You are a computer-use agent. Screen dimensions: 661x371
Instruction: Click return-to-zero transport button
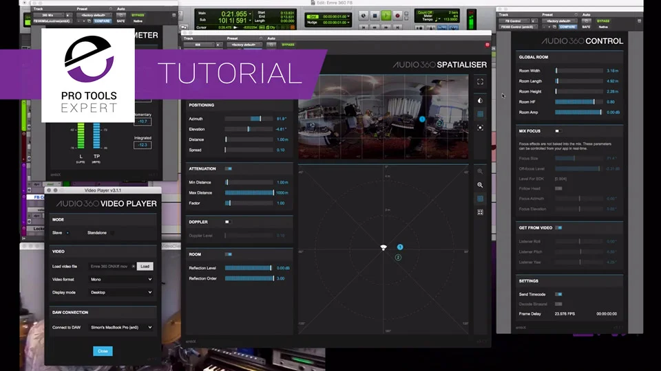tap(364, 27)
